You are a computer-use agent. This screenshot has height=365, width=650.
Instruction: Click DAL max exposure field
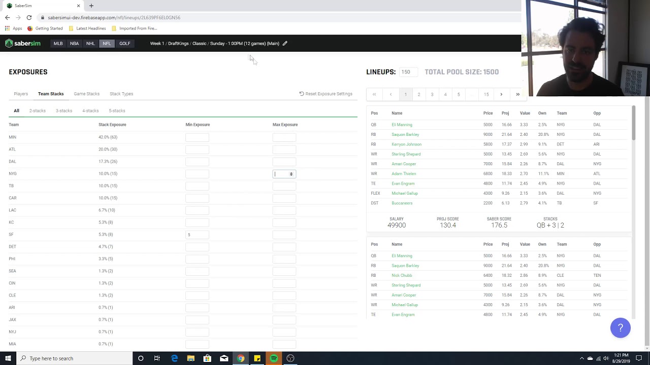[284, 162]
